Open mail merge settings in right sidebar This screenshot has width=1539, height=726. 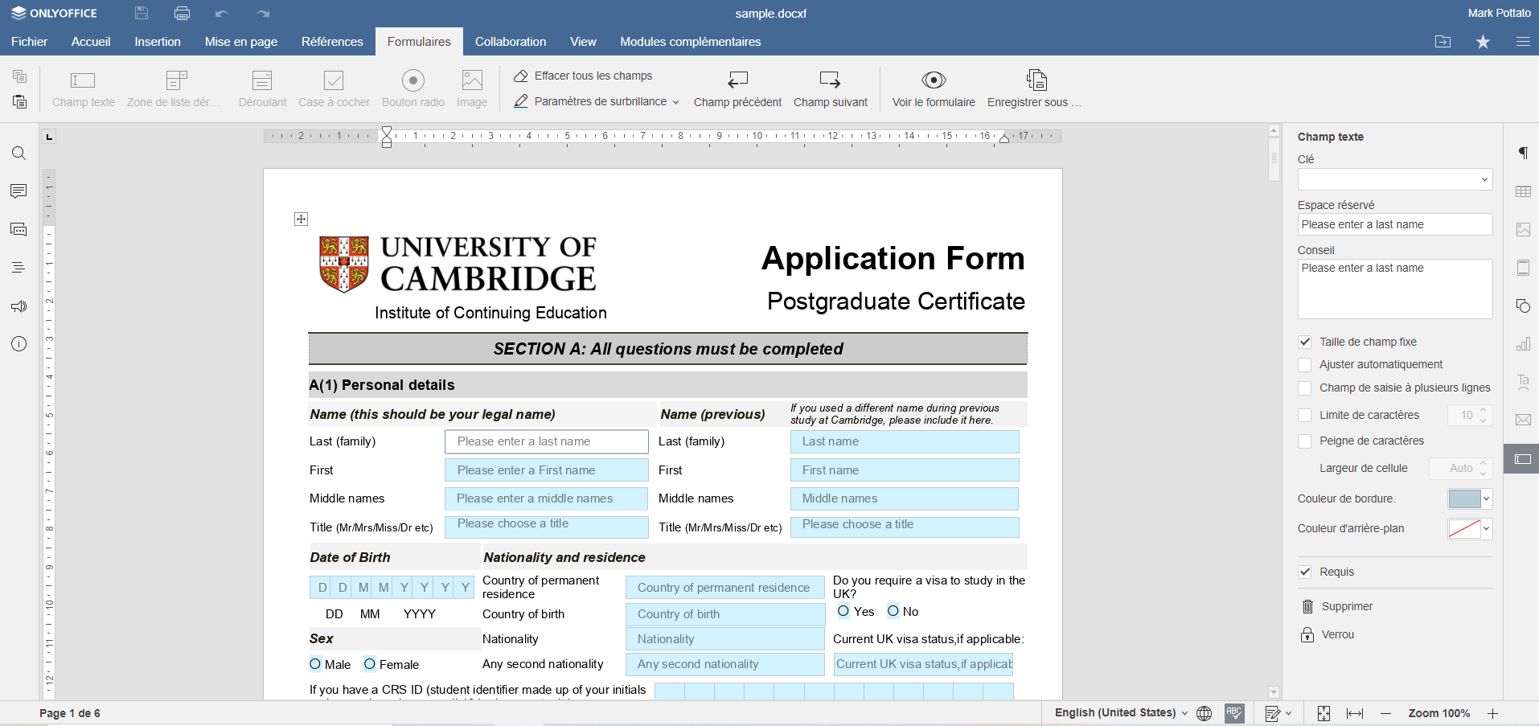pyautogui.click(x=1523, y=420)
